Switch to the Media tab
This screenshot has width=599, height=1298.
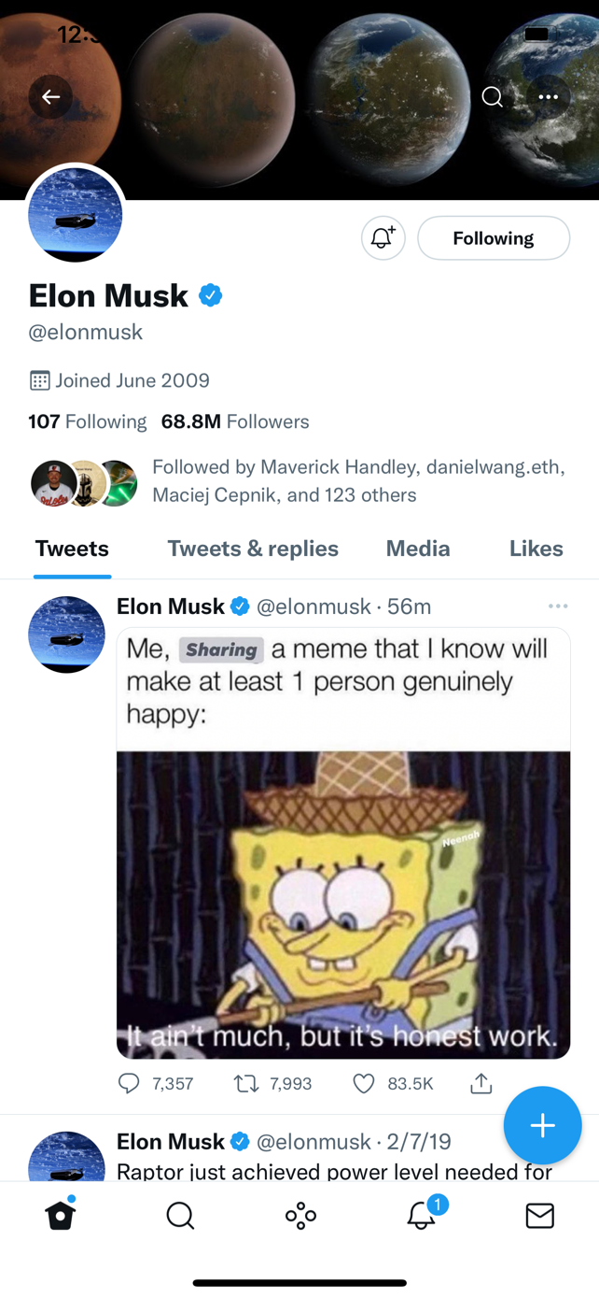point(418,549)
